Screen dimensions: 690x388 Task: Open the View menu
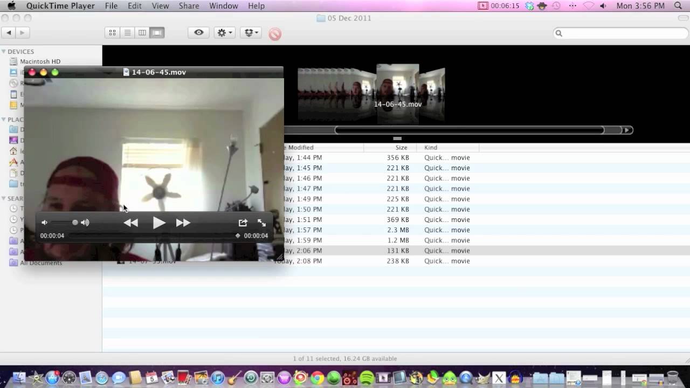tap(161, 6)
